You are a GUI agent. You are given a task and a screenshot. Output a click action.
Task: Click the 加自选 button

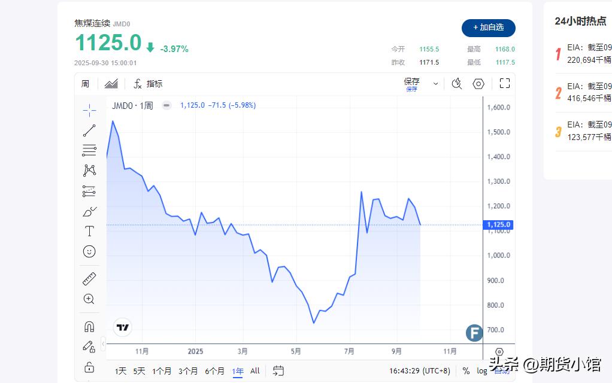point(488,28)
